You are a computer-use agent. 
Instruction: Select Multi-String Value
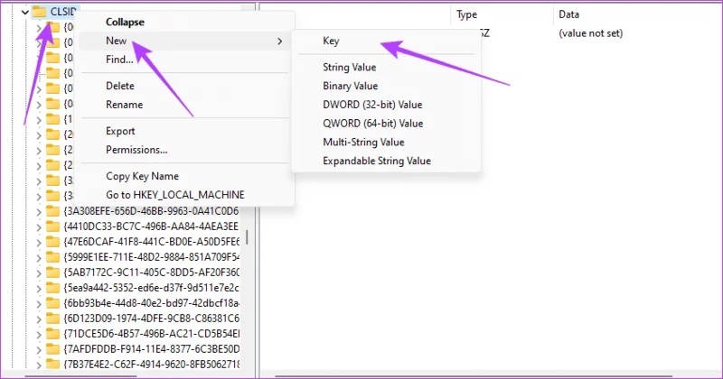pos(364,143)
